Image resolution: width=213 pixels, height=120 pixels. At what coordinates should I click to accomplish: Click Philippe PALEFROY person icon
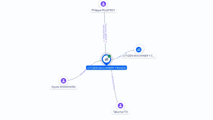coord(103,4)
